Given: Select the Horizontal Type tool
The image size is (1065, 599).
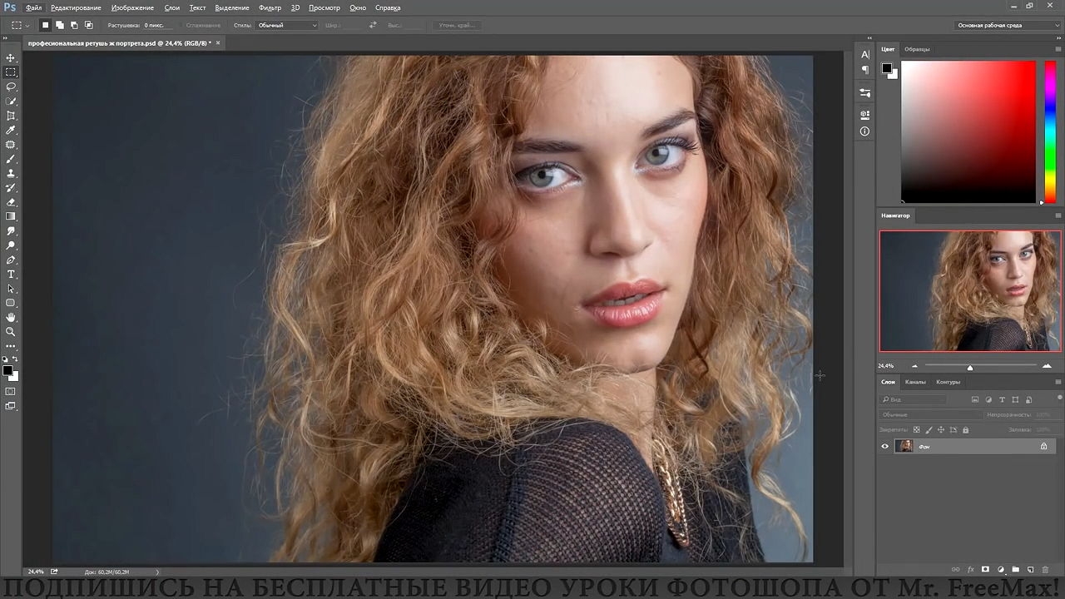Looking at the screenshot, I should pos(11,275).
